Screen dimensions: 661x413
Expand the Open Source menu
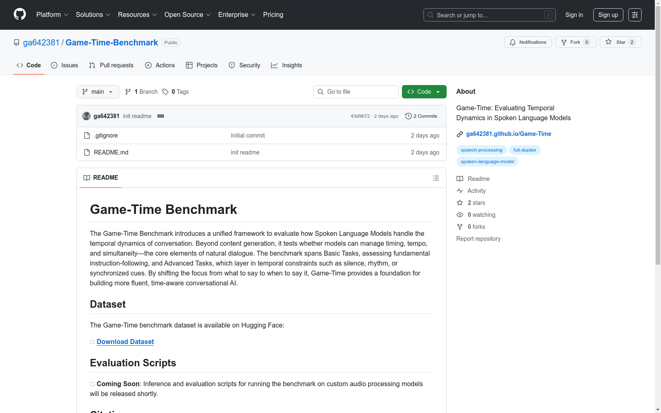(188, 15)
